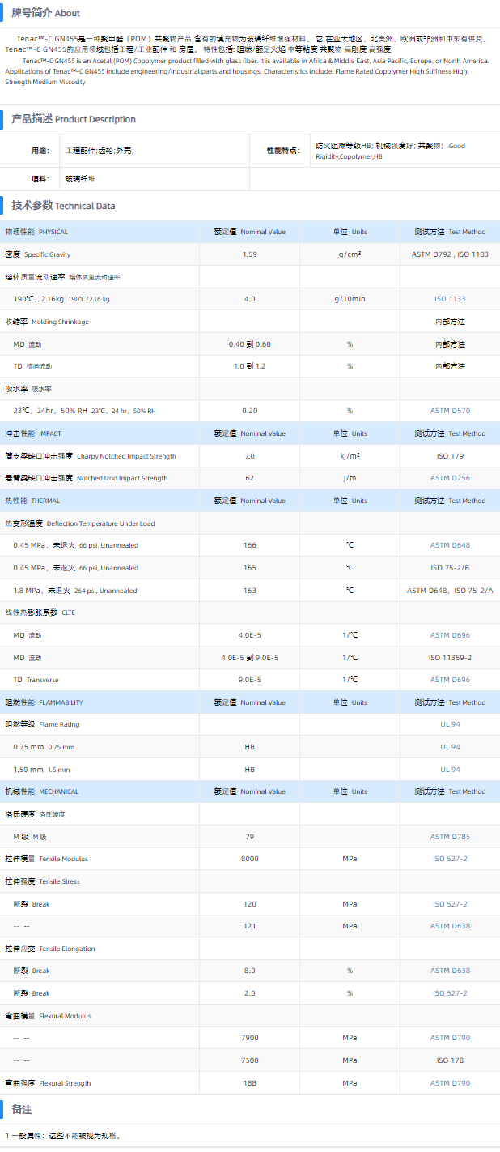
Task: Open UL 94 link in the 1.50 mm row
Action: [450, 770]
